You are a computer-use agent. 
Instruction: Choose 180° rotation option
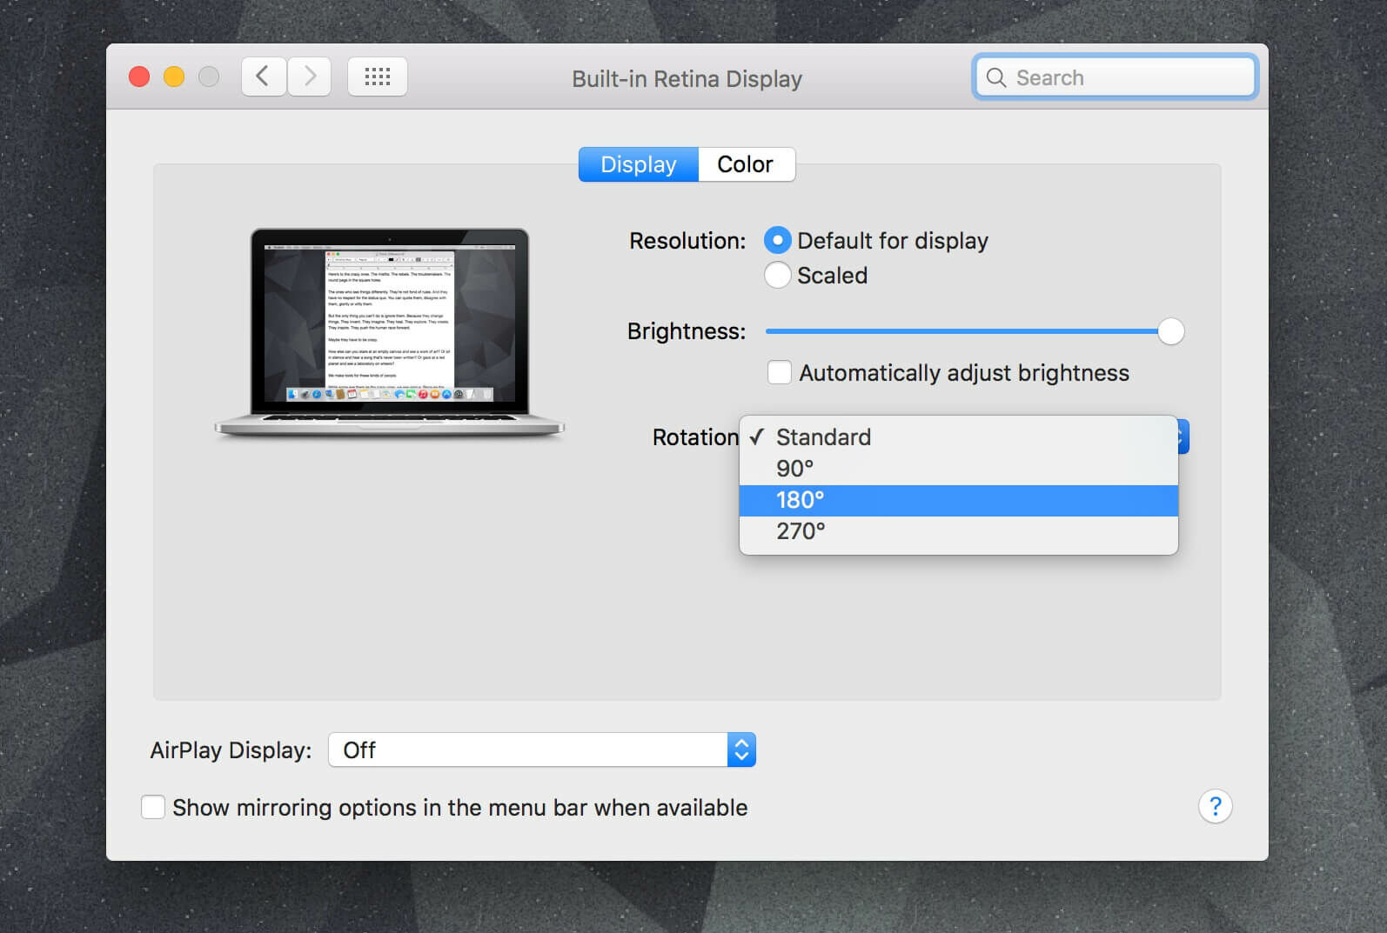click(959, 500)
